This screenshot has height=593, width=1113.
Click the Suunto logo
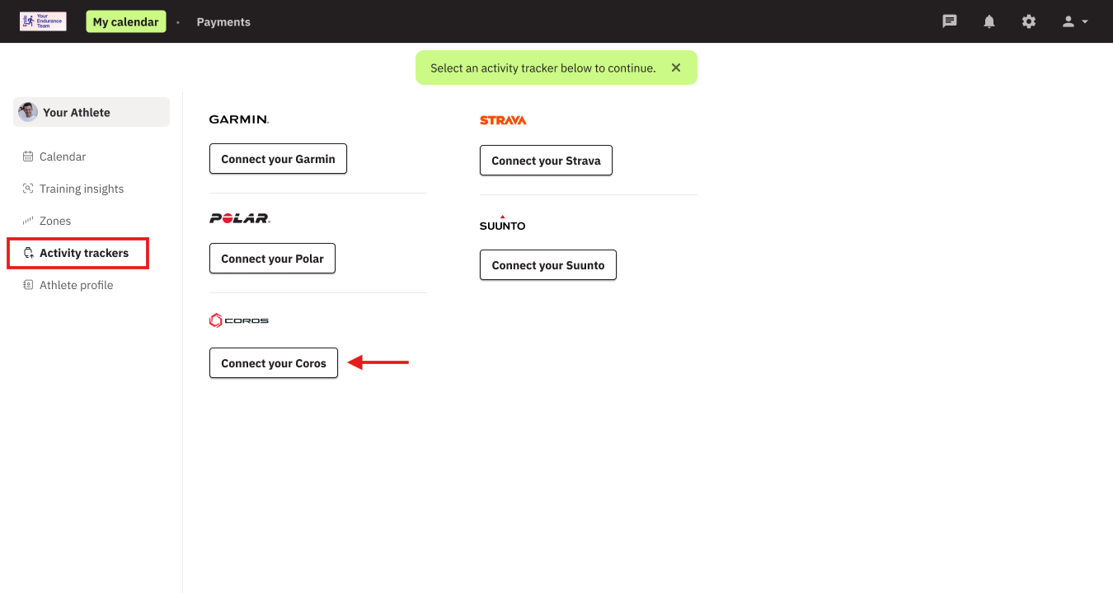[x=502, y=223]
